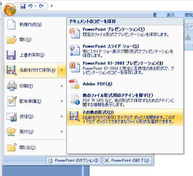Click the Redo arrow icon
The height and width of the screenshot is (176, 193).
pos(42,6)
